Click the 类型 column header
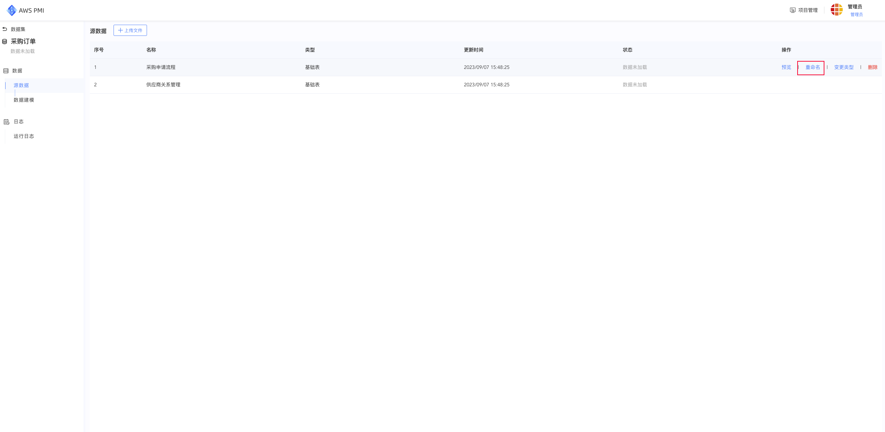Image resolution: width=885 pixels, height=432 pixels. pos(310,50)
